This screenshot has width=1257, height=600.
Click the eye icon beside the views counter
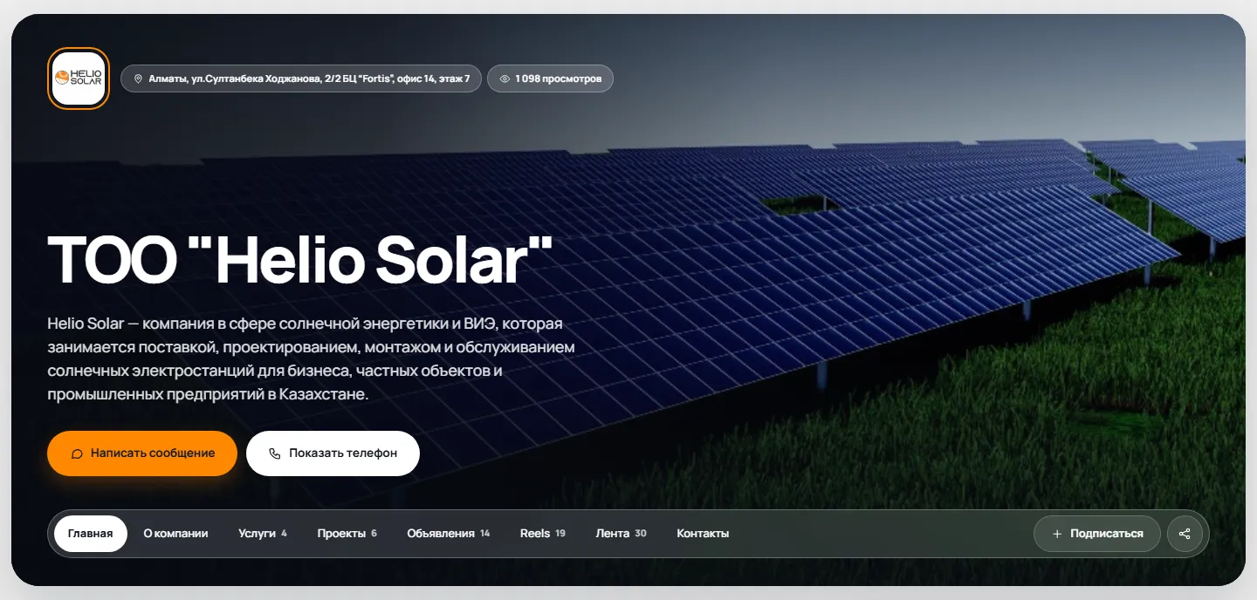[505, 78]
